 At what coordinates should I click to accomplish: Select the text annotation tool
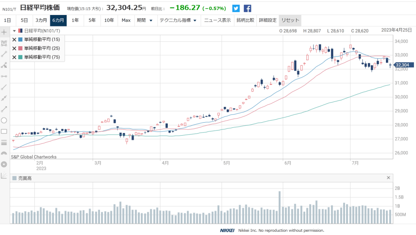pos(4,43)
